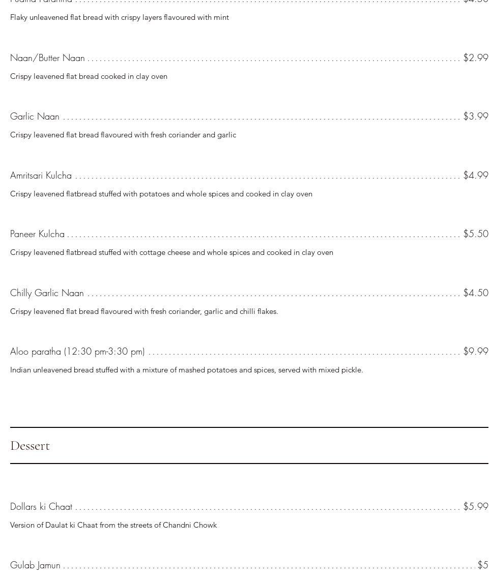Click the mint-flavoured flaky bread description
This screenshot has width=491, height=578.
click(120, 17)
